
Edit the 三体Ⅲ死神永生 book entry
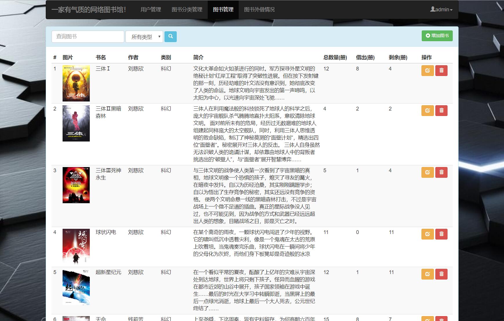[428, 172]
